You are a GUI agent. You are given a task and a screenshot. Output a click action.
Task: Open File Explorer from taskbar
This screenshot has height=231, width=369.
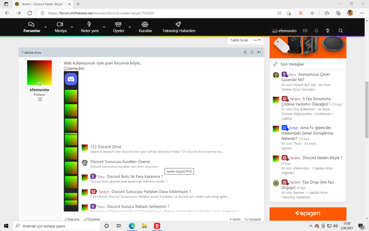[144, 226]
